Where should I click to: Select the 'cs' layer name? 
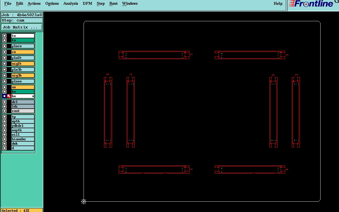coord(23,52)
